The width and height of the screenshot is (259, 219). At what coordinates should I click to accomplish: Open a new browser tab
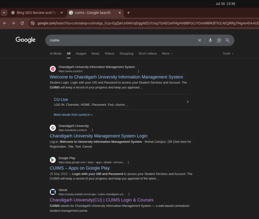click(x=128, y=13)
